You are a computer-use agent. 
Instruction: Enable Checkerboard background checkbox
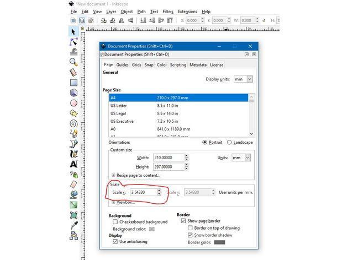[x=115, y=222]
